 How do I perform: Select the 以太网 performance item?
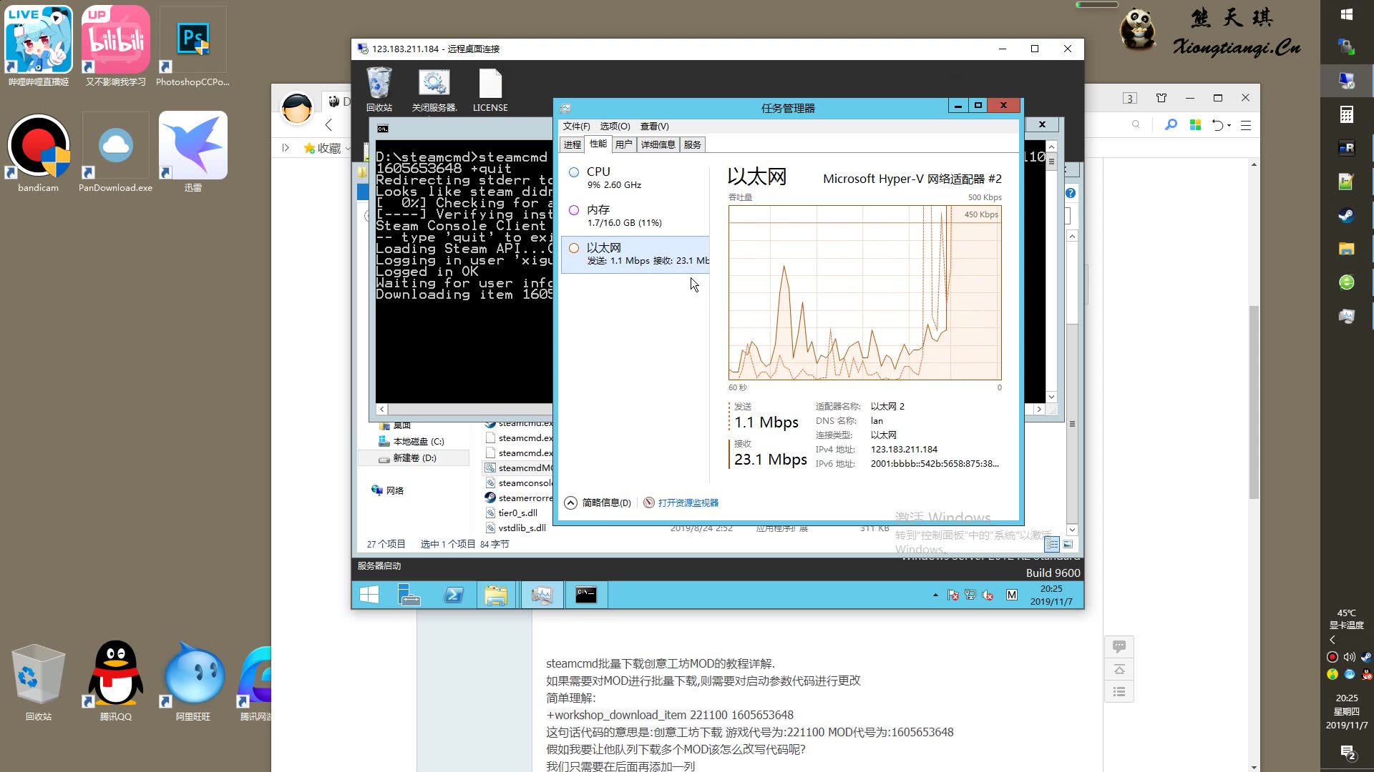[x=635, y=254]
